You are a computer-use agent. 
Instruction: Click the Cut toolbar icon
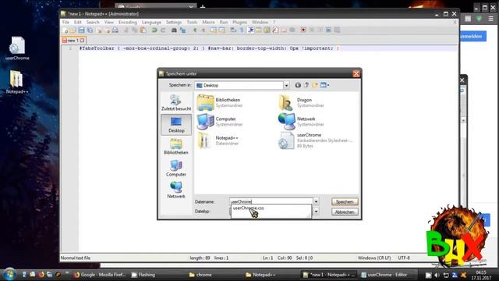(x=126, y=30)
